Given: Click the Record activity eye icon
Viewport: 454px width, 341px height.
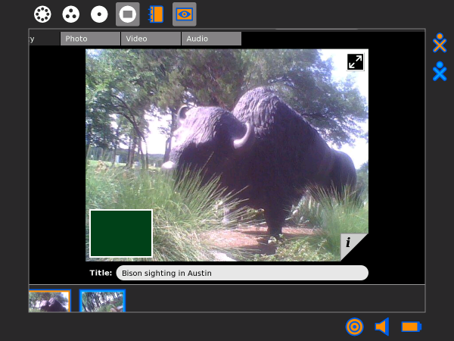Looking at the screenshot, I should 184,14.
